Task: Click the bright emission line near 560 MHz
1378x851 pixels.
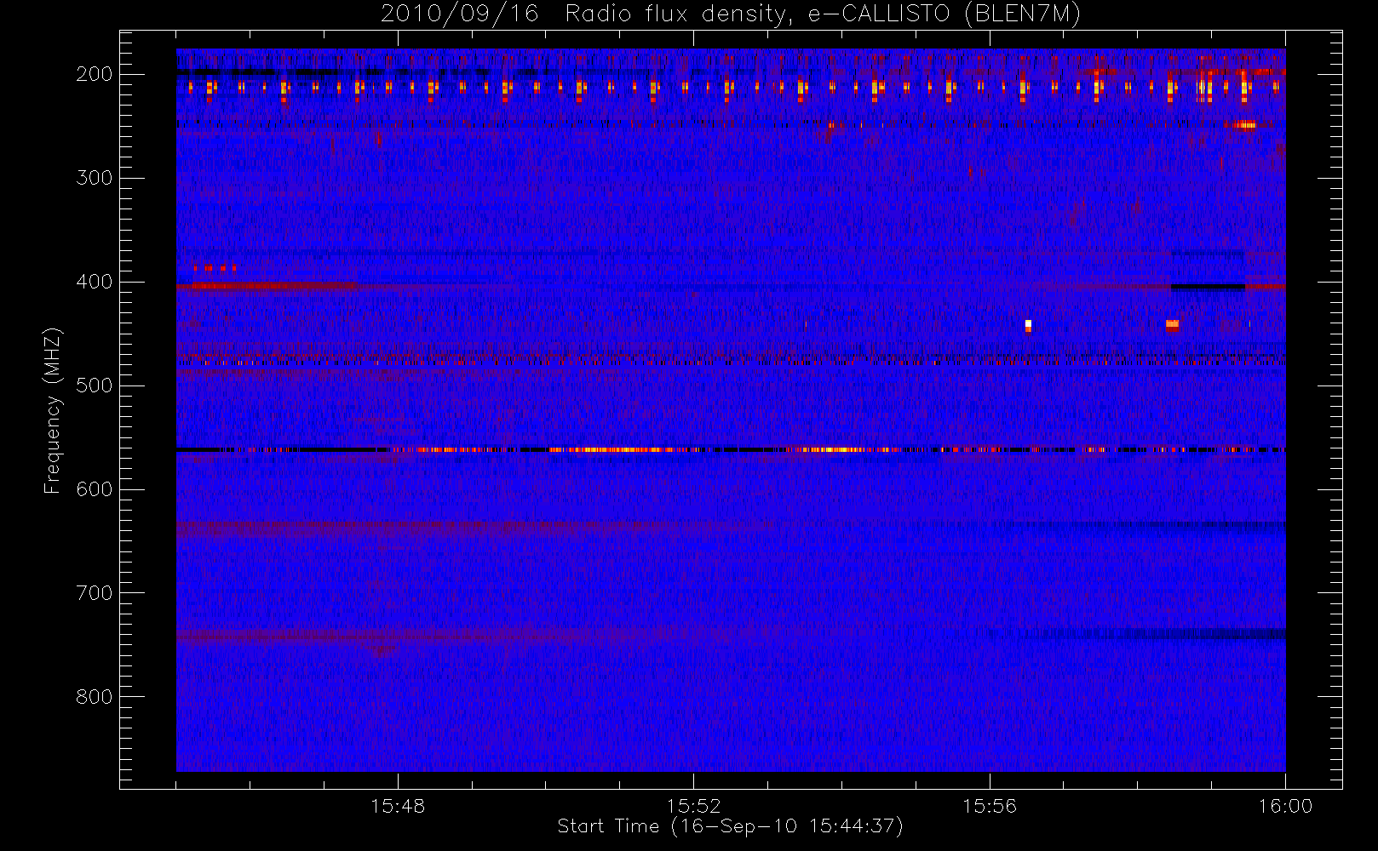Action: 731,449
